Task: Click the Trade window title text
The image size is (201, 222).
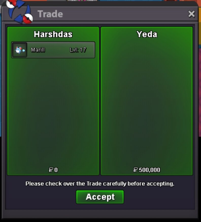Action: [x=50, y=14]
